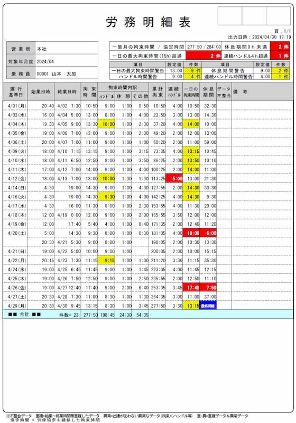296x423 pixels.
Task: Click the その他 column header
Action: click(140, 96)
